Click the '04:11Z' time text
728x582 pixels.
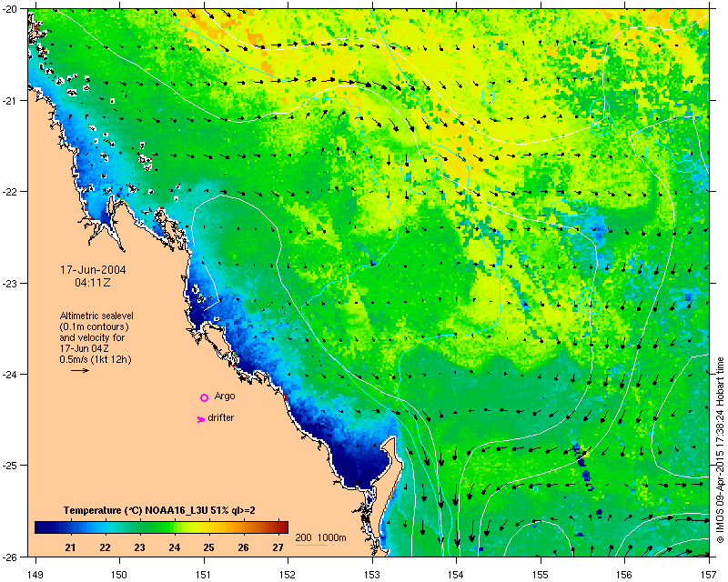coord(93,282)
